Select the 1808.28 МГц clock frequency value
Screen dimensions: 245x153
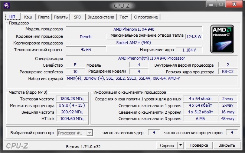[x=72, y=99]
